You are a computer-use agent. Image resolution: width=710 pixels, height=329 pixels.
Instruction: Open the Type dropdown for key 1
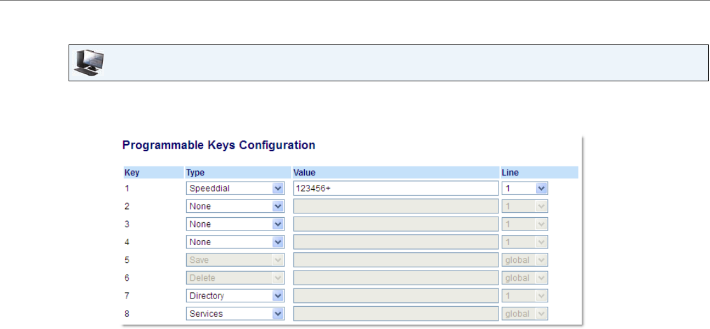tap(235, 189)
